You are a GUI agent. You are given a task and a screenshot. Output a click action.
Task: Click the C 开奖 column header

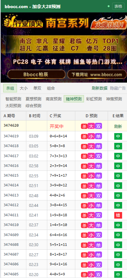(61, 116)
